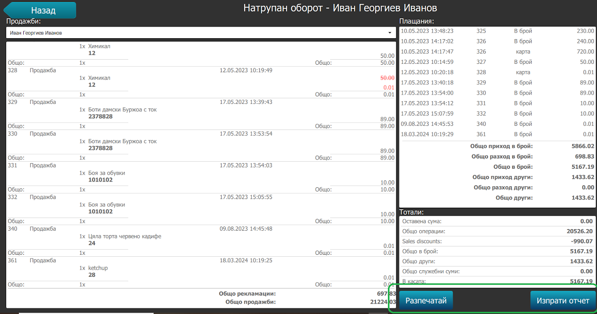This screenshot has height=314, width=597.
Task: Click the struck-through red price 50.00
Action: point(387,78)
